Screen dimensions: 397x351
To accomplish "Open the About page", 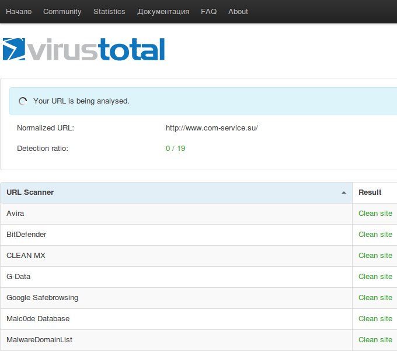I will (238, 12).
